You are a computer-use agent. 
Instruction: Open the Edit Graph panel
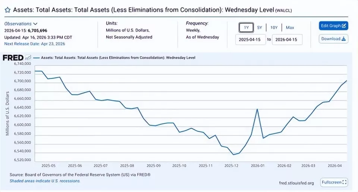[333, 26]
